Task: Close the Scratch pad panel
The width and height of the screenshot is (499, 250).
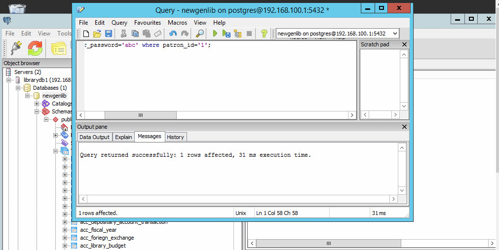Action: pyautogui.click(x=404, y=44)
